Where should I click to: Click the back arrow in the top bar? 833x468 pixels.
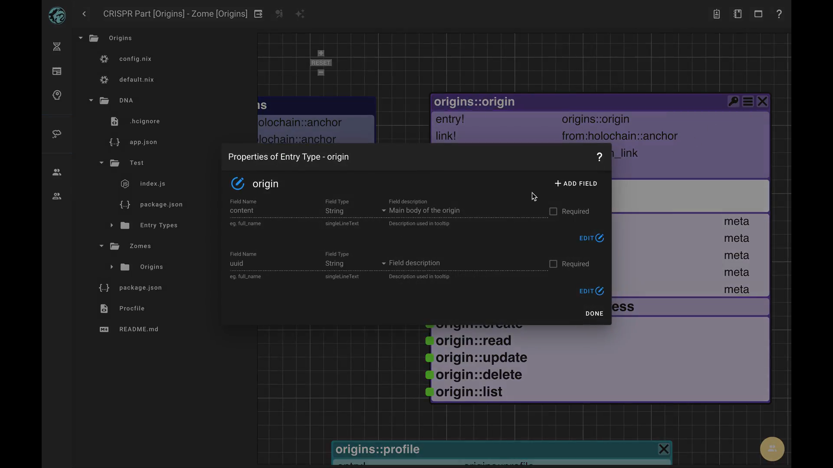pos(84,14)
